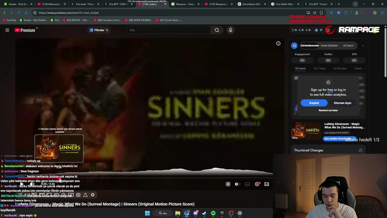
Task: Open the tab search dropdown arrow
Action: pyautogui.click(x=355, y=4)
